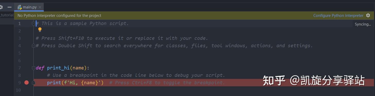
Task: Collapse print_hi function fold marker
Action: pos(33,68)
